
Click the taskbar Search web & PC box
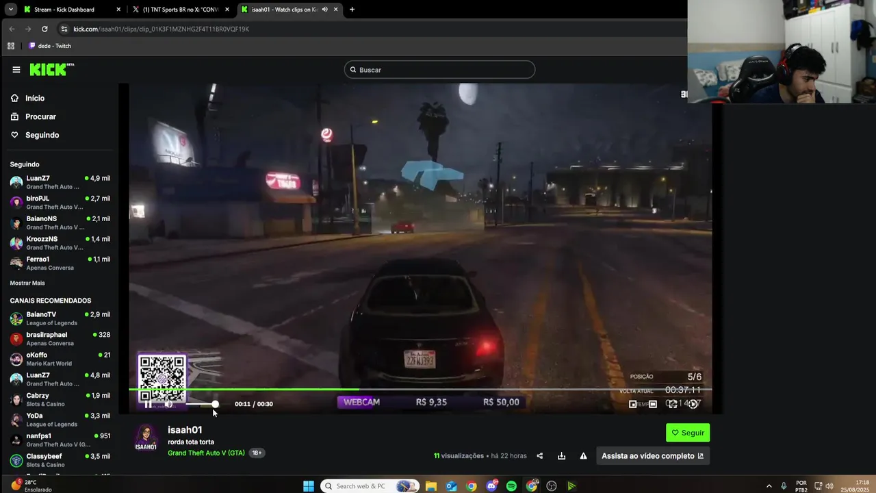pos(370,486)
